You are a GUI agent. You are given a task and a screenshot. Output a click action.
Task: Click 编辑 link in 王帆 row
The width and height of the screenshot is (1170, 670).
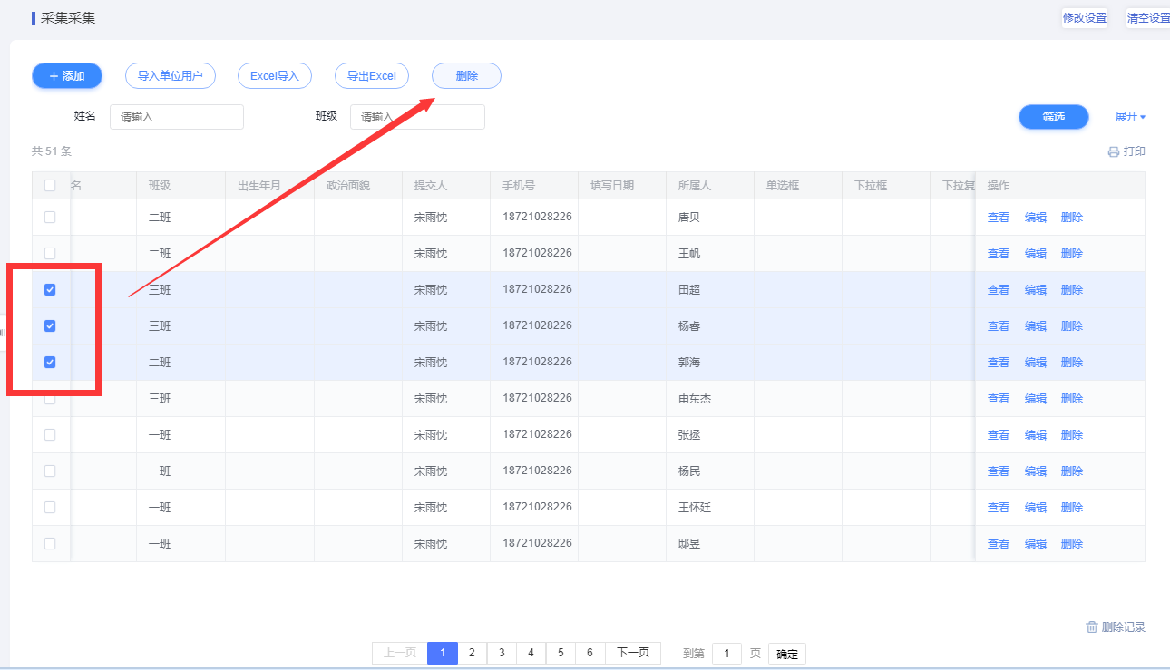point(1035,254)
